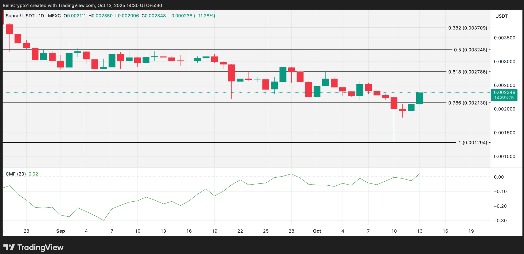Click the +11.28% change value in header
Viewport: 524px width, 254px height.
pyautogui.click(x=204, y=16)
